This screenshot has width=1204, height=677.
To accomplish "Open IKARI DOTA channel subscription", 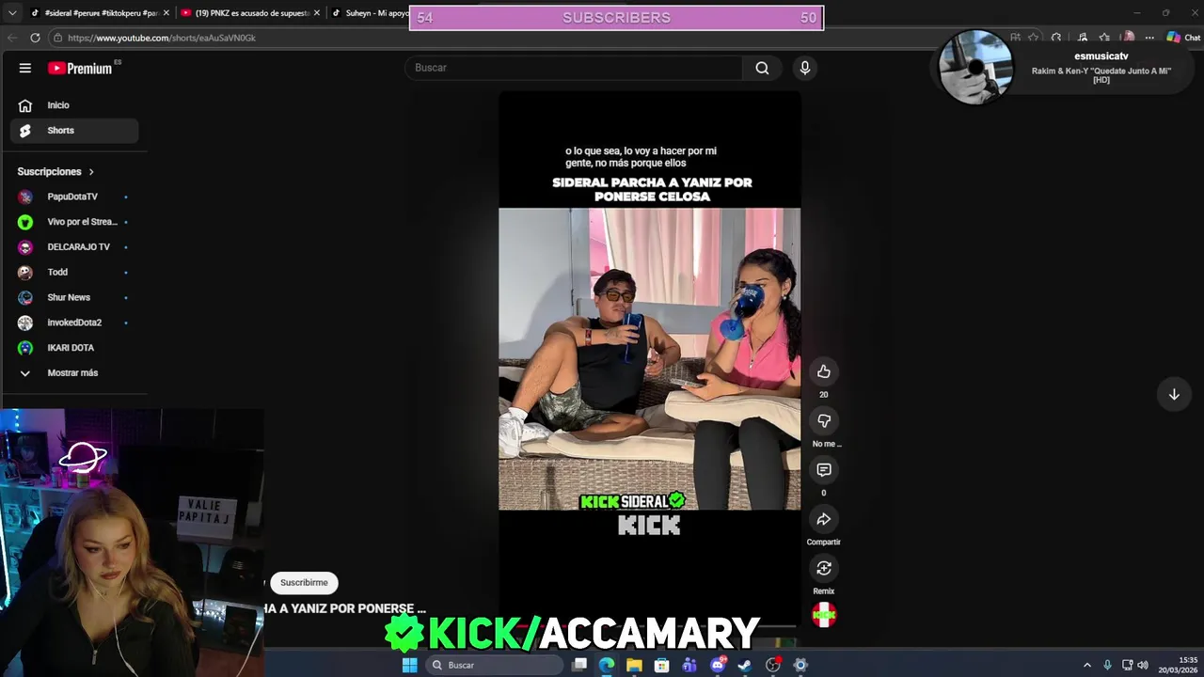I will tap(74, 348).
